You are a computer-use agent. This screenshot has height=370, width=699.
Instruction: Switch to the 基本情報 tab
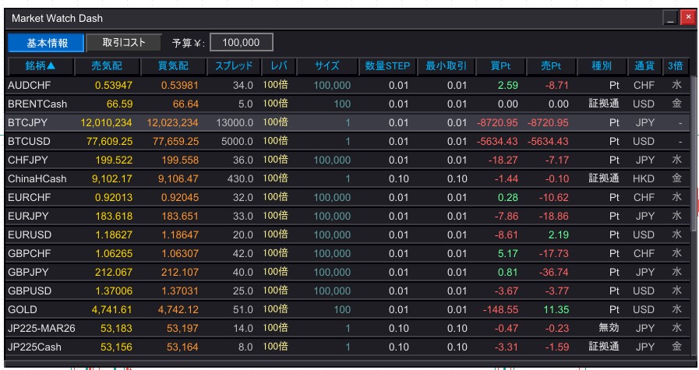[47, 43]
